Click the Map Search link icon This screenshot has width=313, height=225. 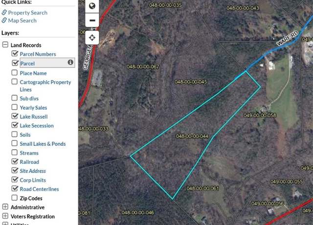tap(4, 21)
